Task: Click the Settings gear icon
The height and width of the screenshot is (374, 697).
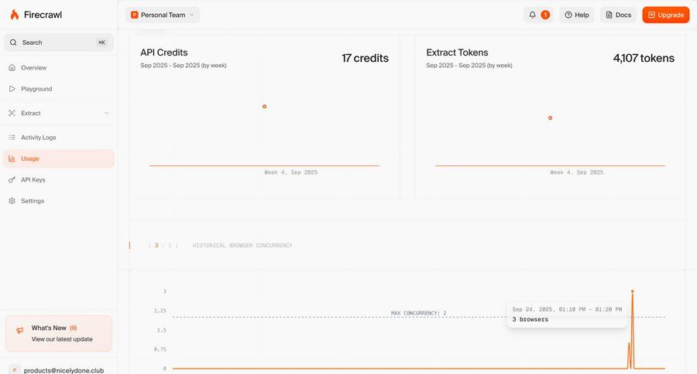Action: 12,201
